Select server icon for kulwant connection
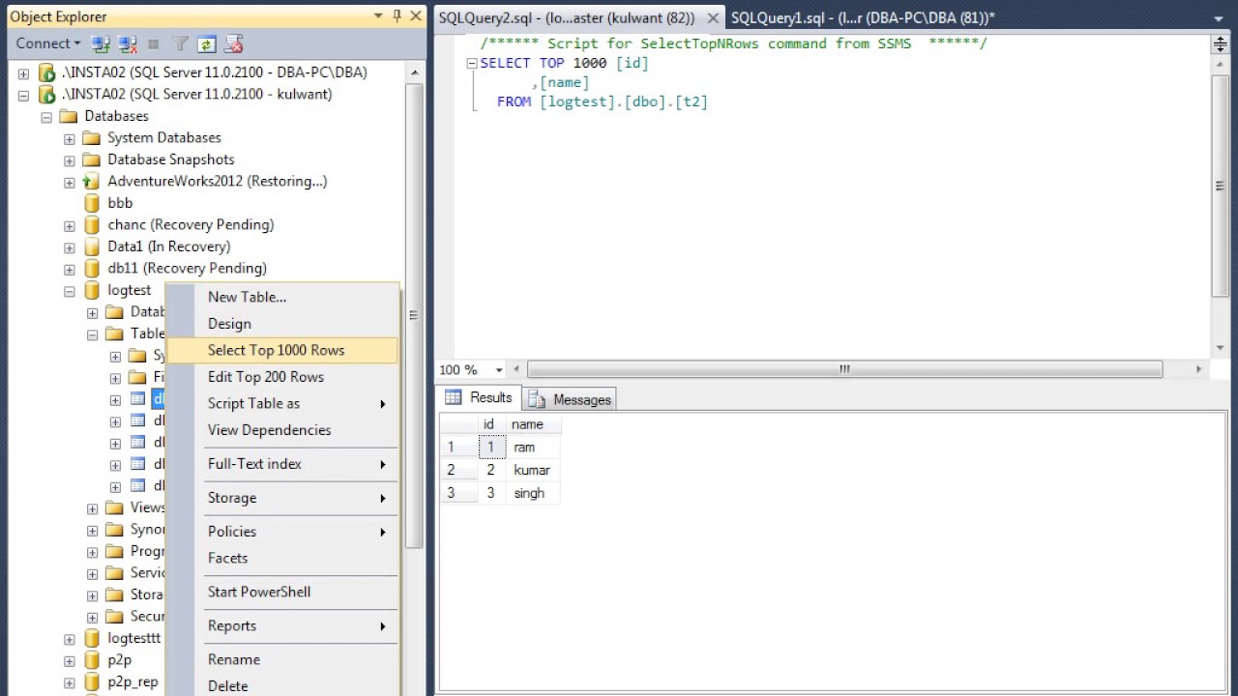Viewport: 1238px width, 696px height. 46,94
